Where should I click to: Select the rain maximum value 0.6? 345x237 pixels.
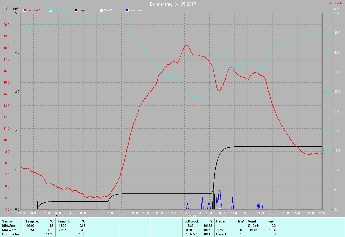242,230
